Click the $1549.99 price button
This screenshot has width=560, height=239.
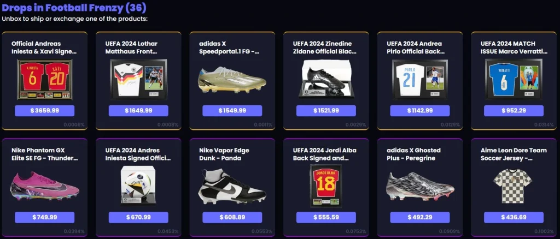coord(232,111)
